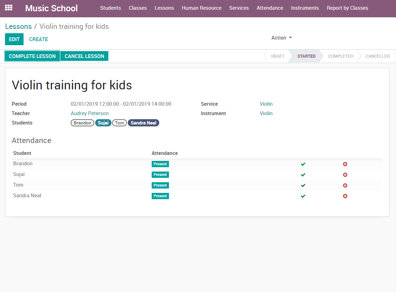Mark Sandra Neal absent with red X
The width and height of the screenshot is (396, 292).
(x=345, y=196)
